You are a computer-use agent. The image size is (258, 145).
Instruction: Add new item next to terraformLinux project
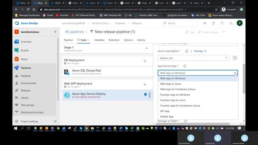[x=55, y=32]
